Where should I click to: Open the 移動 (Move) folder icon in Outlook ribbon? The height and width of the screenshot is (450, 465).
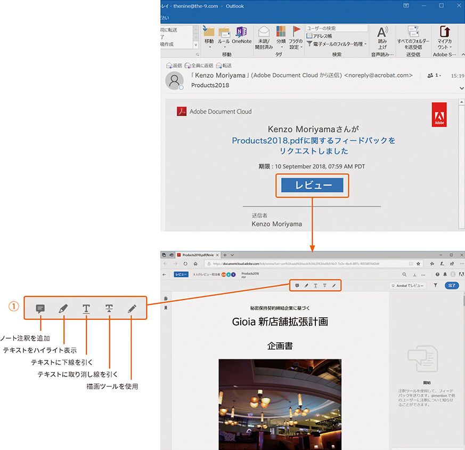209,31
